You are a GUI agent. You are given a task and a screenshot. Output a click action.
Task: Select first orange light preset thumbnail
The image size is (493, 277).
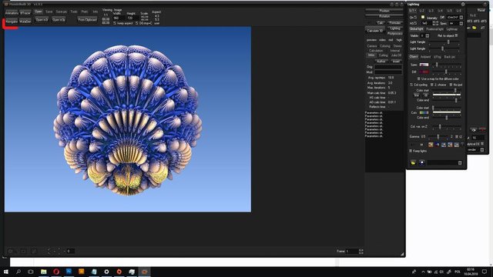tap(431, 145)
